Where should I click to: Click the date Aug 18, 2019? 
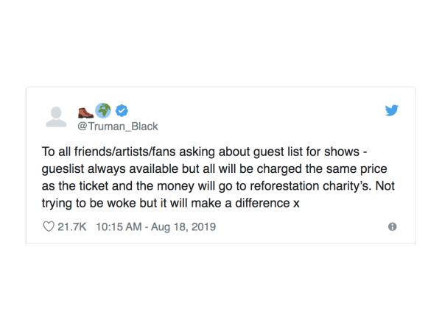pos(183,227)
